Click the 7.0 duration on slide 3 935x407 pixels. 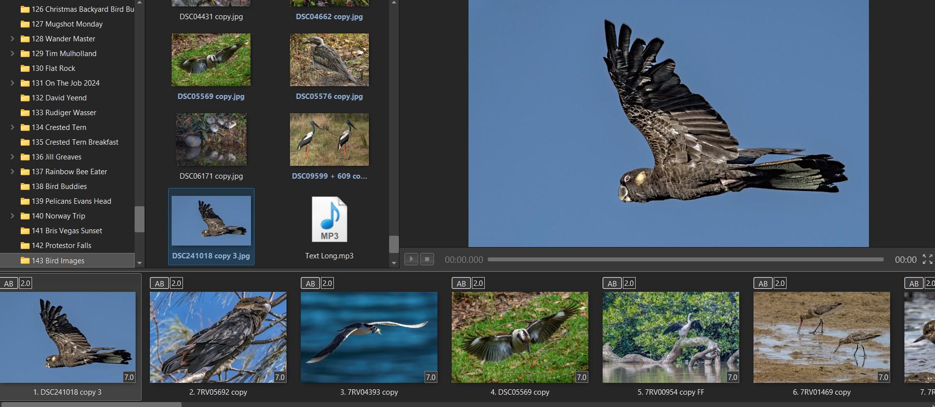click(431, 377)
